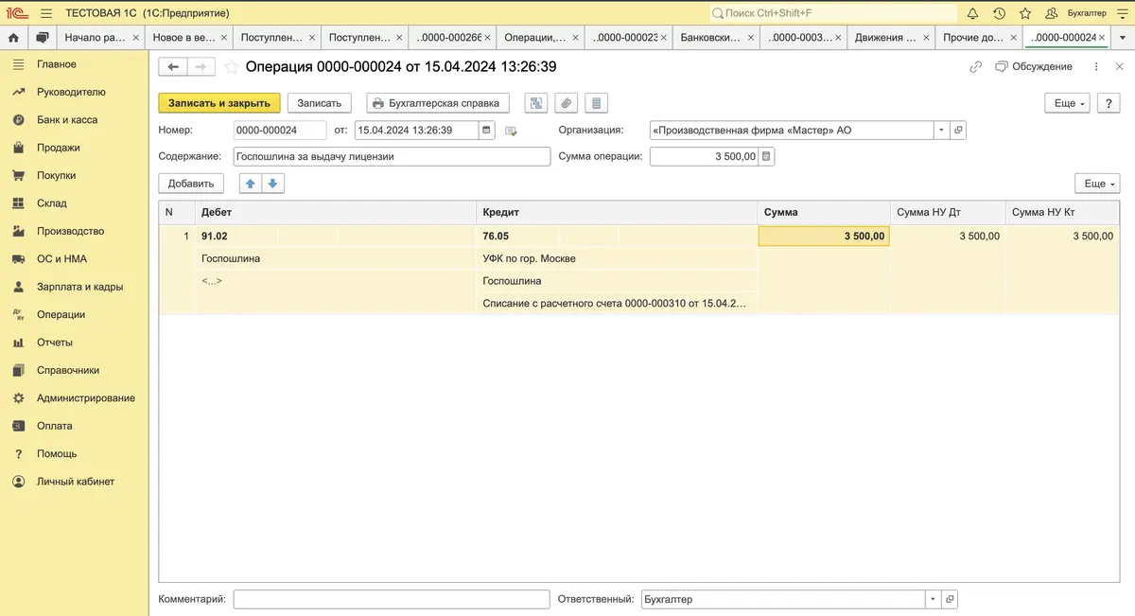Image resolution: width=1135 pixels, height=616 pixels.
Task: Open the Еще menu above the table
Action: (1096, 184)
